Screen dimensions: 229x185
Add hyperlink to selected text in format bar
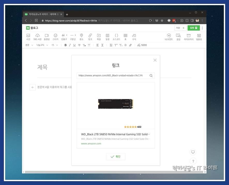coord(130,45)
